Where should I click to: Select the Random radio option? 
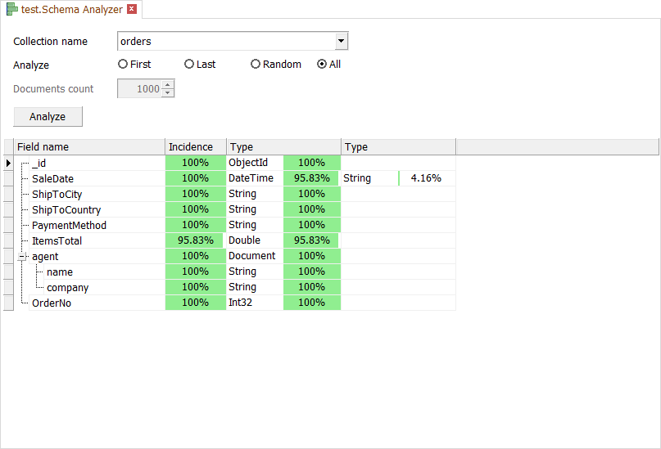(256, 64)
